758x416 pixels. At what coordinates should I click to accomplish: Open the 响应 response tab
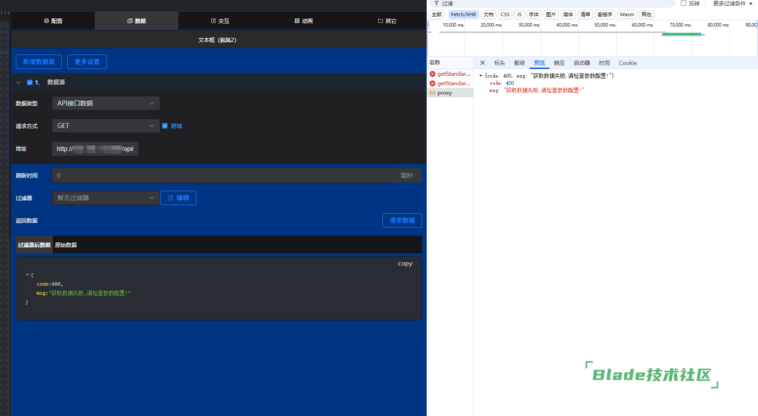(x=559, y=63)
